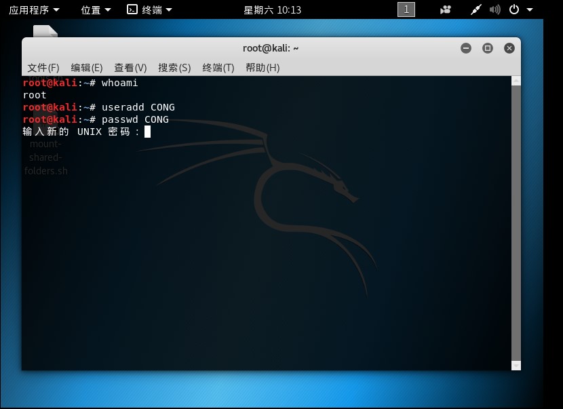Minimize the root@kali terminal window
Viewport: 563px width, 409px height.
(x=466, y=48)
